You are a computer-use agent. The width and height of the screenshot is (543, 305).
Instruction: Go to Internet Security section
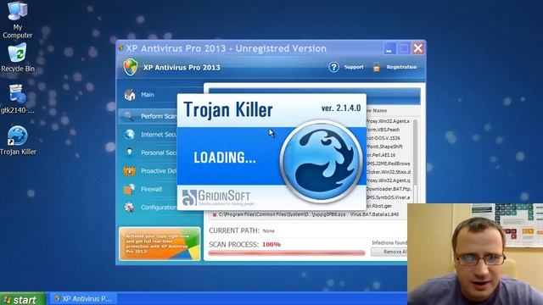(159, 134)
